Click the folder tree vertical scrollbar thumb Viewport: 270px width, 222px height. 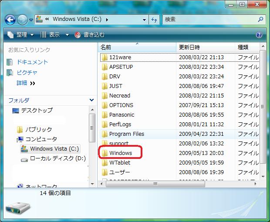(92, 128)
